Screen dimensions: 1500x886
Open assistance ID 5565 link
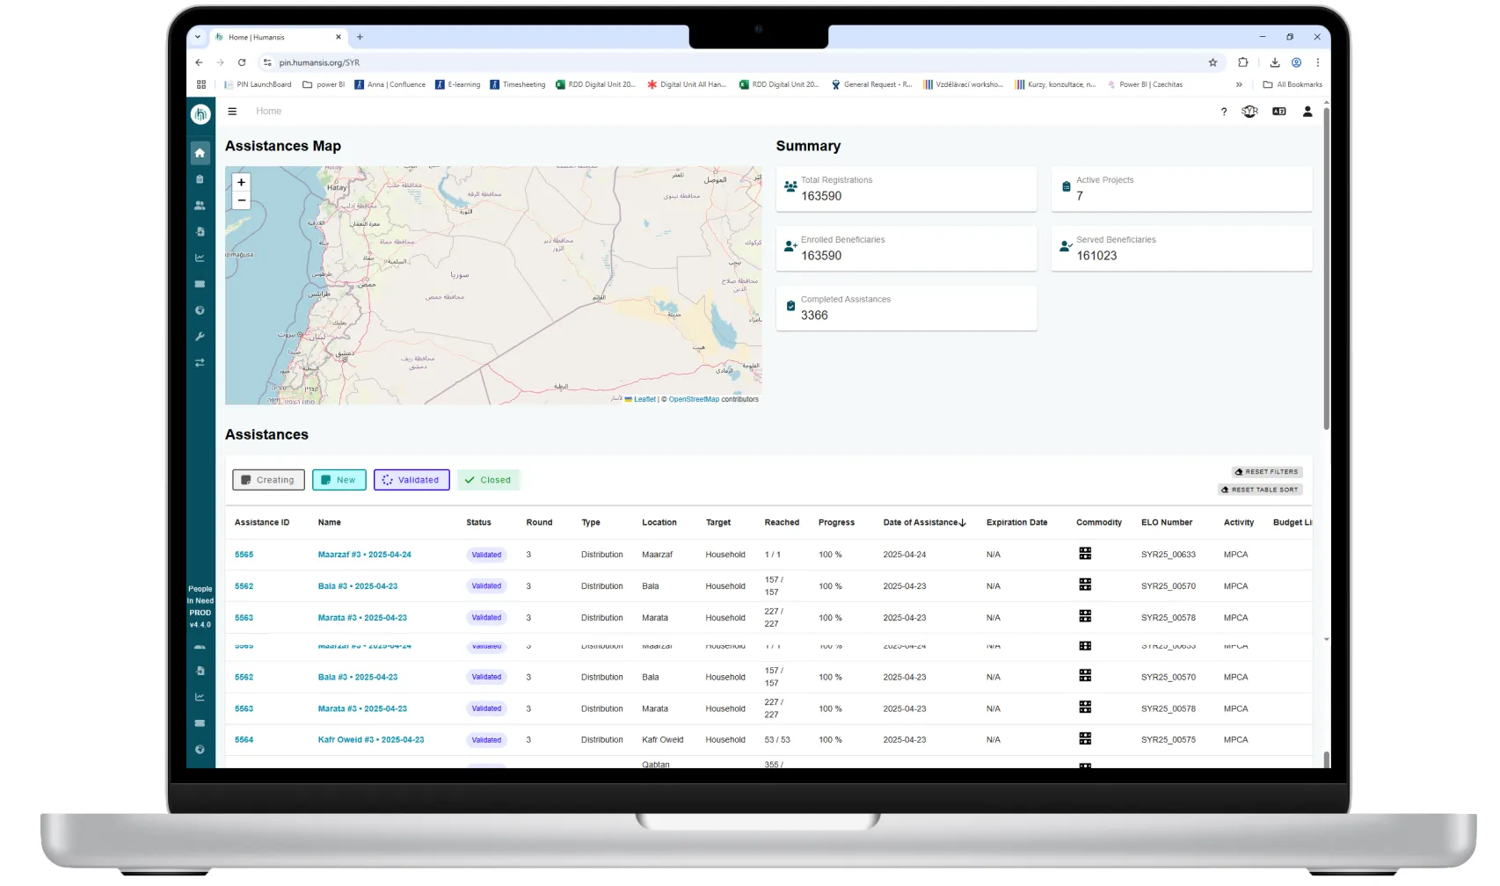[x=244, y=555]
